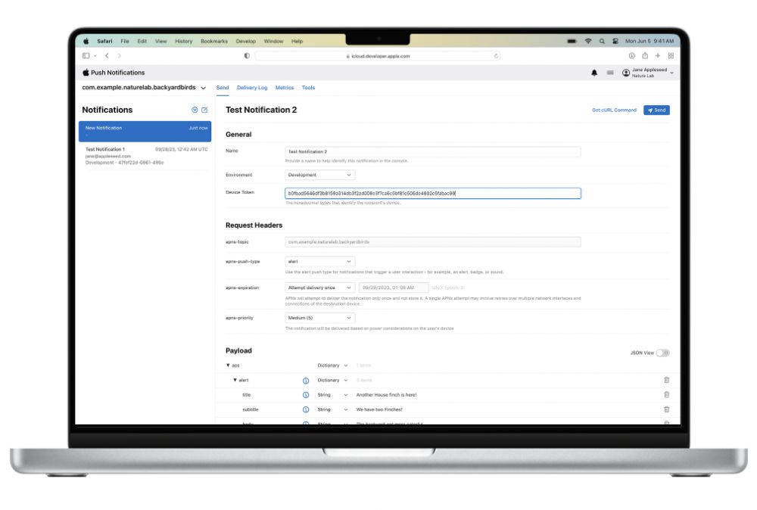Change aps type from Dictionary dropdown
The image size is (757, 510).
point(332,365)
